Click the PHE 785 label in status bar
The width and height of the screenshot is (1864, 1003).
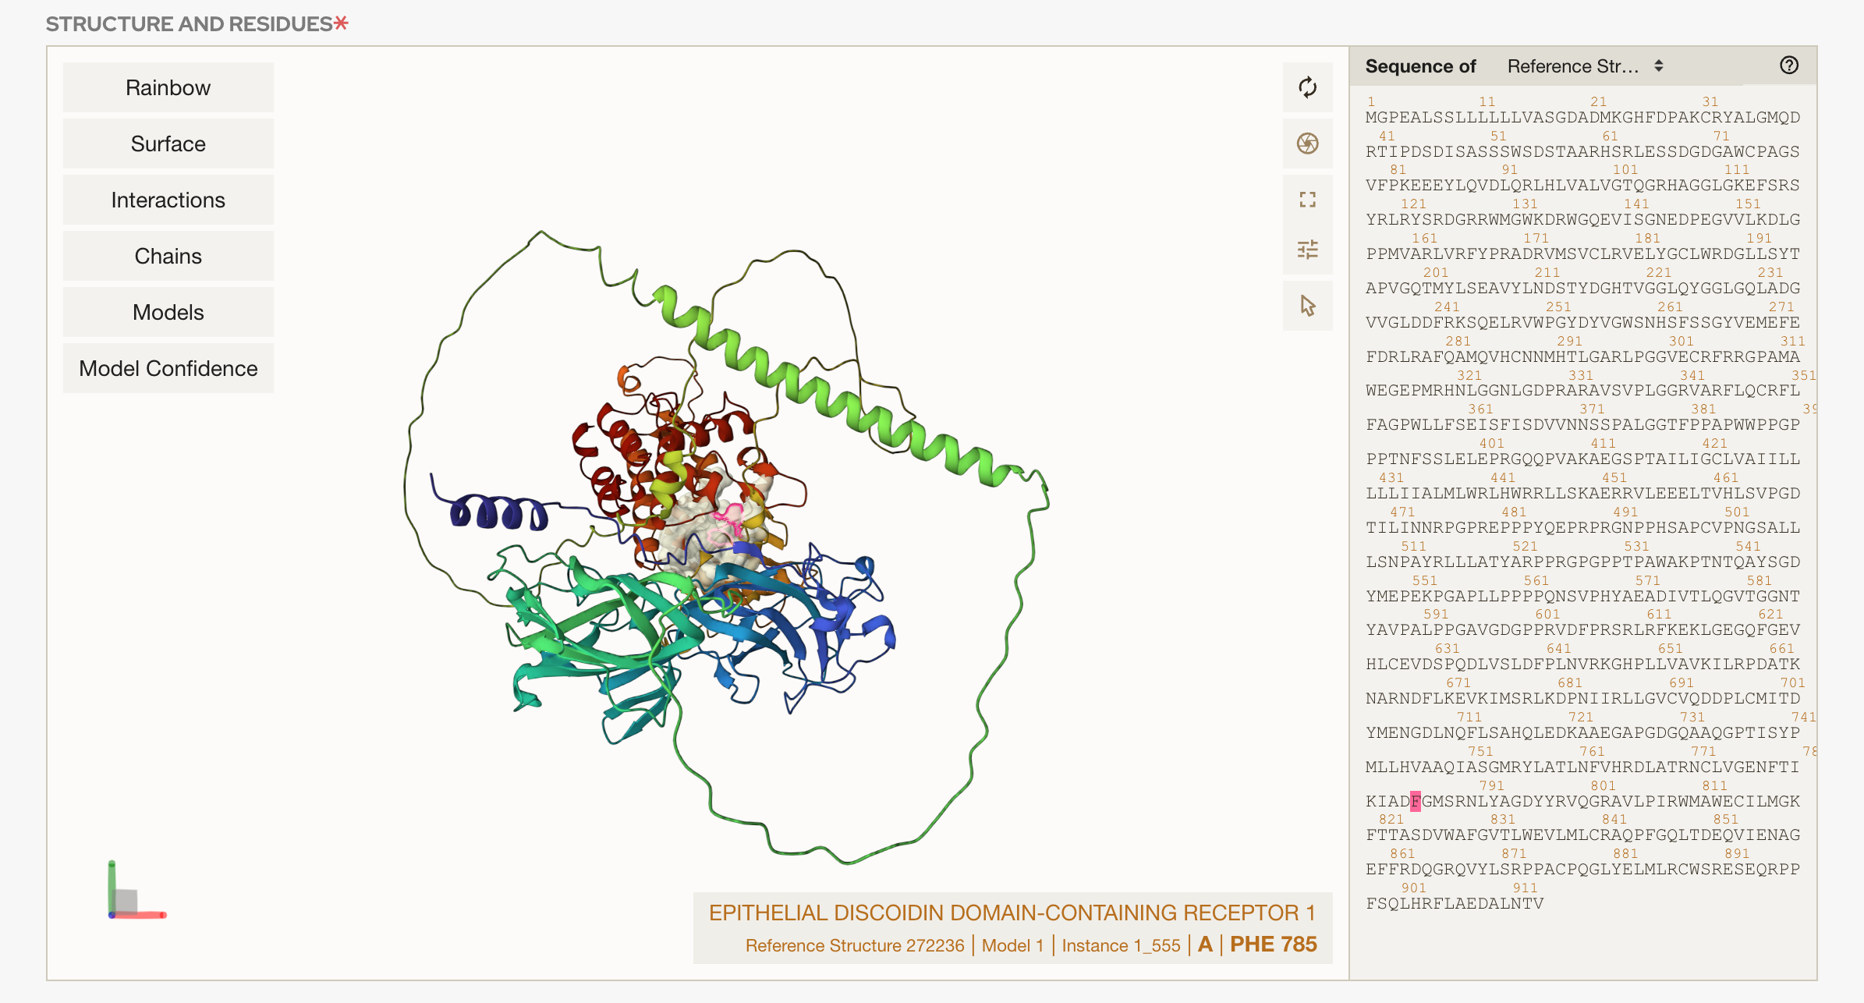(x=1273, y=945)
